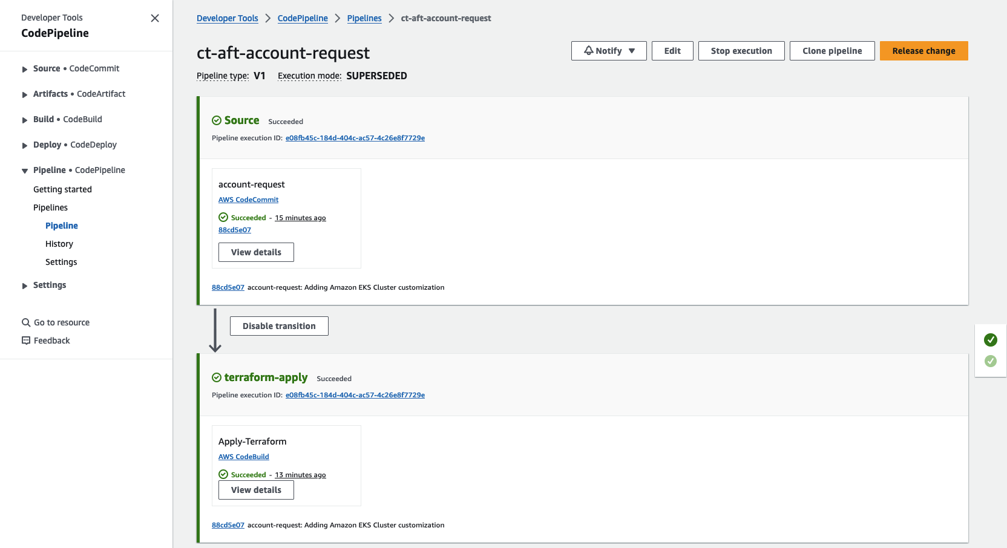Open History in the sidebar
Image resolution: width=1007 pixels, height=548 pixels.
click(59, 244)
